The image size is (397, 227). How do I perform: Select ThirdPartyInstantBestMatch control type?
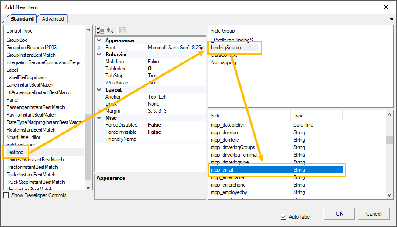(35, 160)
